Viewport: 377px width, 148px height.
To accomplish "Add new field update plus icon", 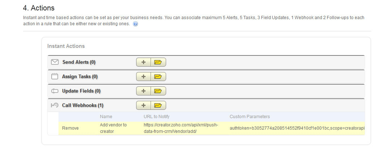I will 143,91.
